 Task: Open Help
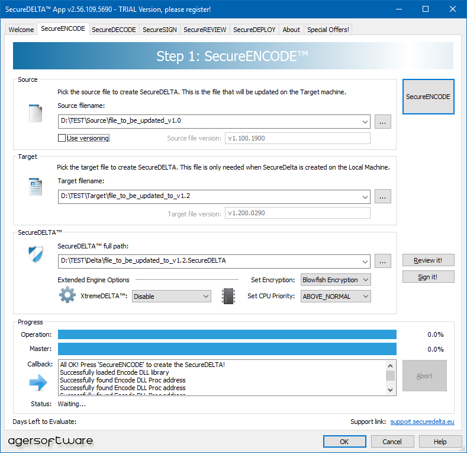pos(440,442)
